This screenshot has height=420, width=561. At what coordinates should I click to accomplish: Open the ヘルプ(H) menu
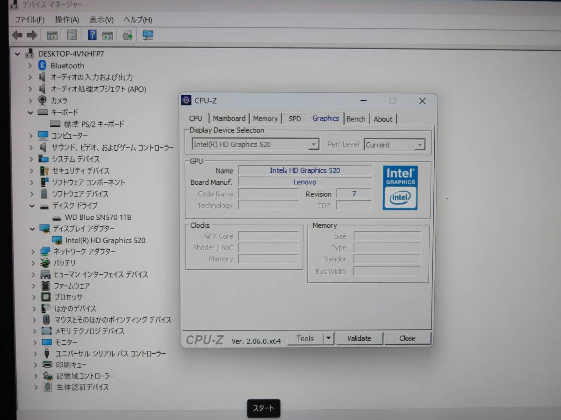point(138,20)
